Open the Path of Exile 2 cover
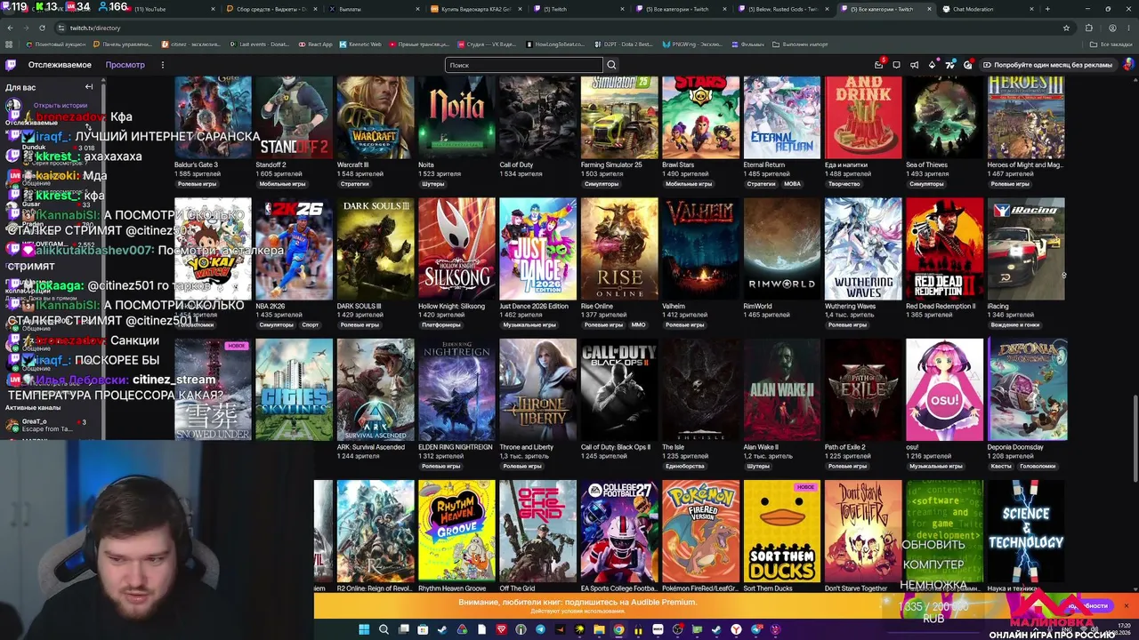Viewport: 1139px width, 640px height. click(x=863, y=389)
